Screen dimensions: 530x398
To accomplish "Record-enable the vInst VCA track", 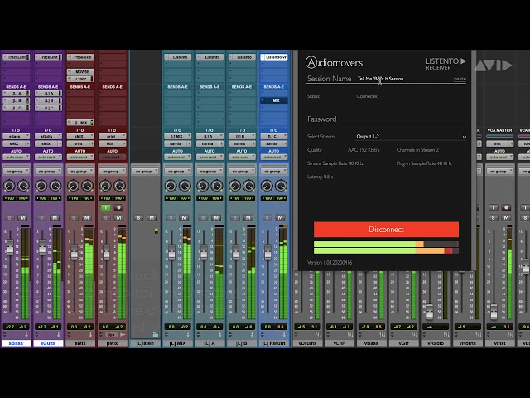I will click(x=506, y=207).
